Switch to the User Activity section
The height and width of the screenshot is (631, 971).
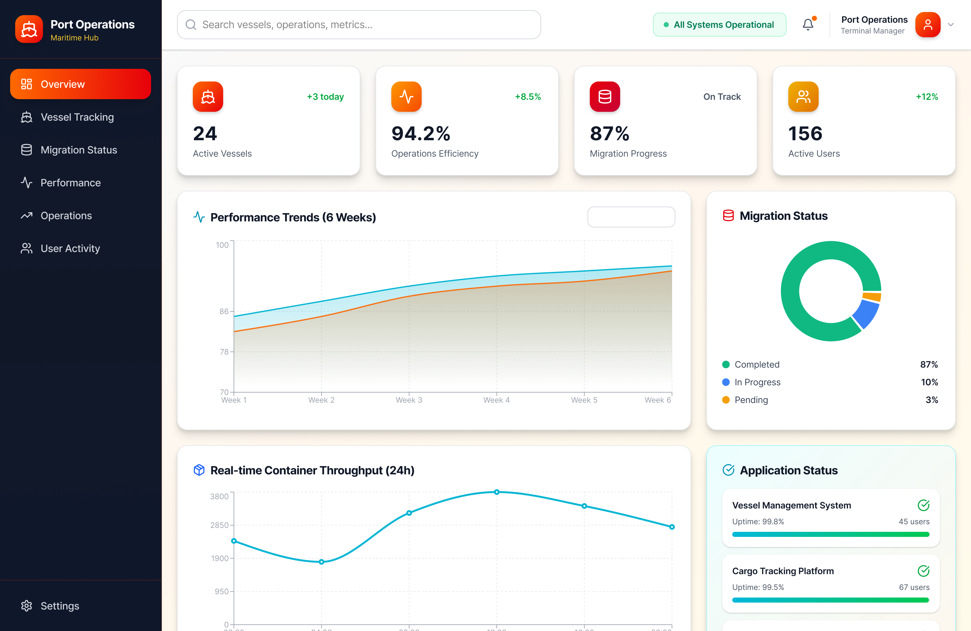click(70, 248)
